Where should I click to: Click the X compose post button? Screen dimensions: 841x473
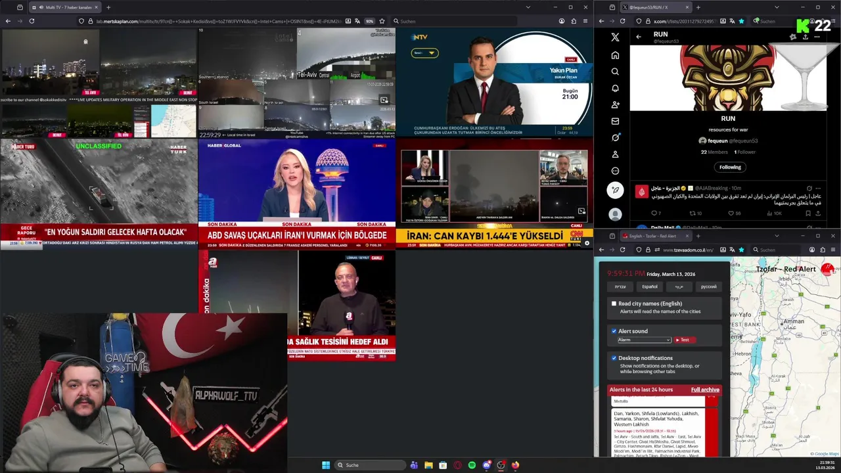(615, 191)
